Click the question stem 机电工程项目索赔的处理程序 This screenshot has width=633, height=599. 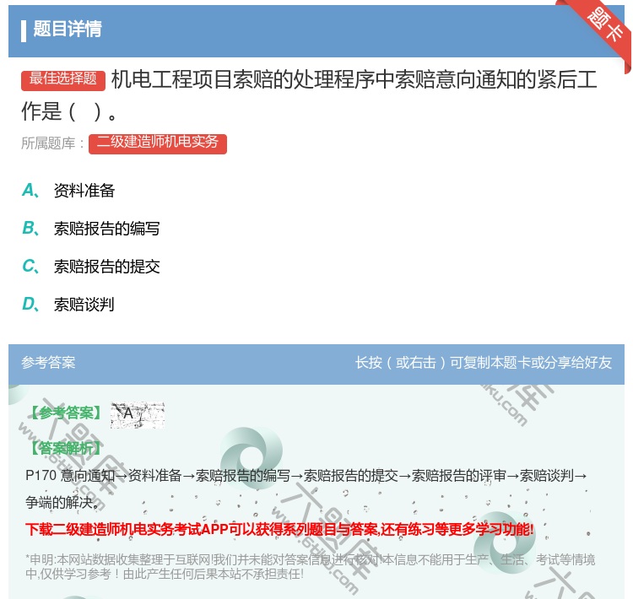(x=309, y=95)
